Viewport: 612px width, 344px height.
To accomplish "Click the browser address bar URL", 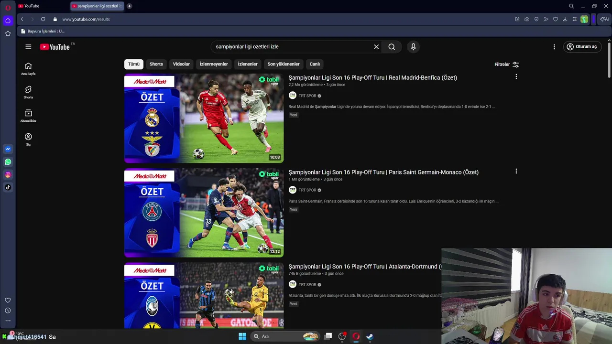I will pyautogui.click(x=86, y=19).
